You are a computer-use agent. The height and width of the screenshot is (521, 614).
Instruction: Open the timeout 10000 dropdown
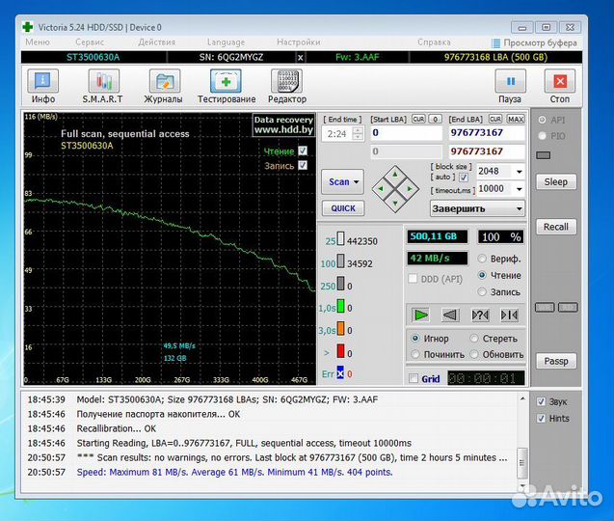pos(519,189)
